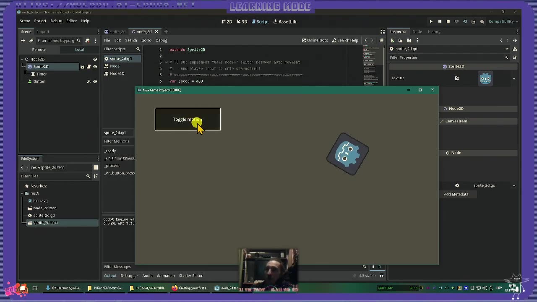Screen dimensions: 537x302
Task: Select the Button node in scene tree
Action: (x=39, y=81)
